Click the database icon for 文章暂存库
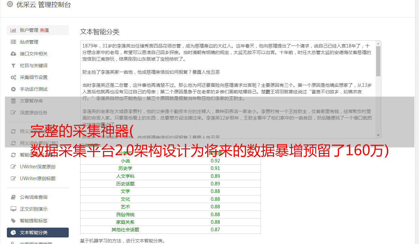 [13, 101]
